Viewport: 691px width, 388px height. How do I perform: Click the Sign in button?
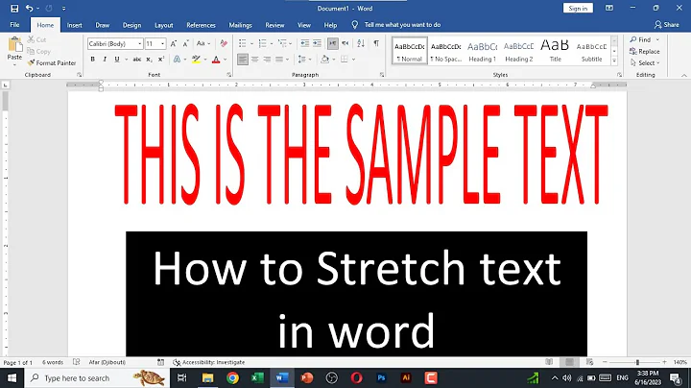point(578,8)
